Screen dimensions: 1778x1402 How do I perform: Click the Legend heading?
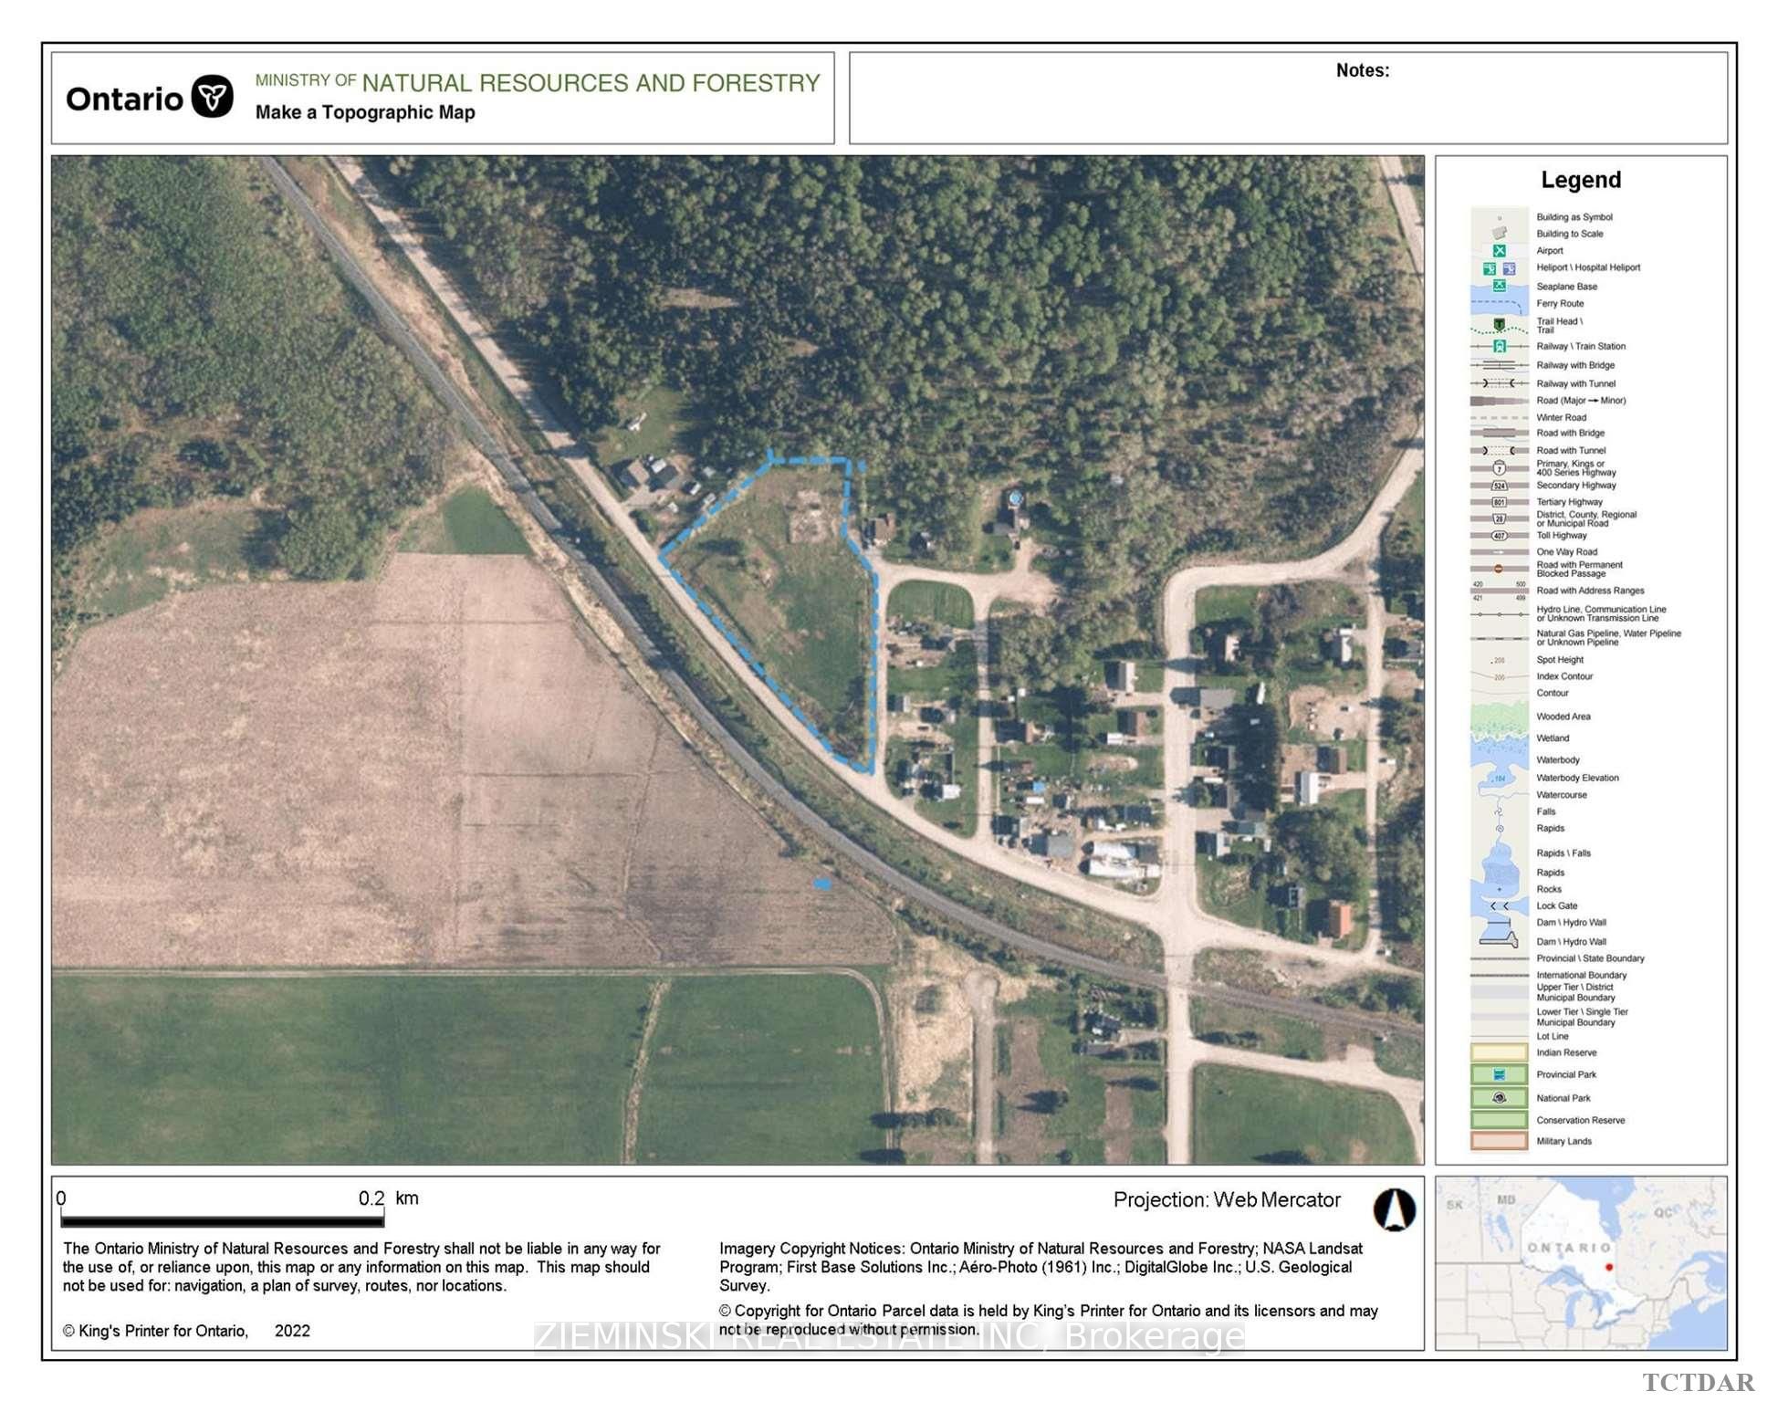[1581, 180]
